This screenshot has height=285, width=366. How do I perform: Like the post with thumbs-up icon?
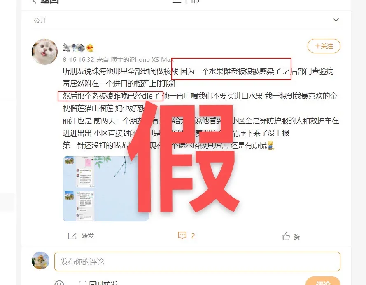pyautogui.click(x=286, y=236)
